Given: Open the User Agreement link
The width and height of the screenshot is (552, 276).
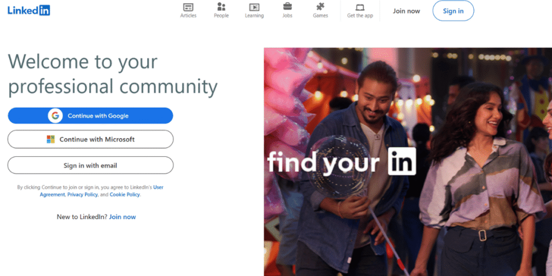Looking at the screenshot, I should pyautogui.click(x=102, y=191).
